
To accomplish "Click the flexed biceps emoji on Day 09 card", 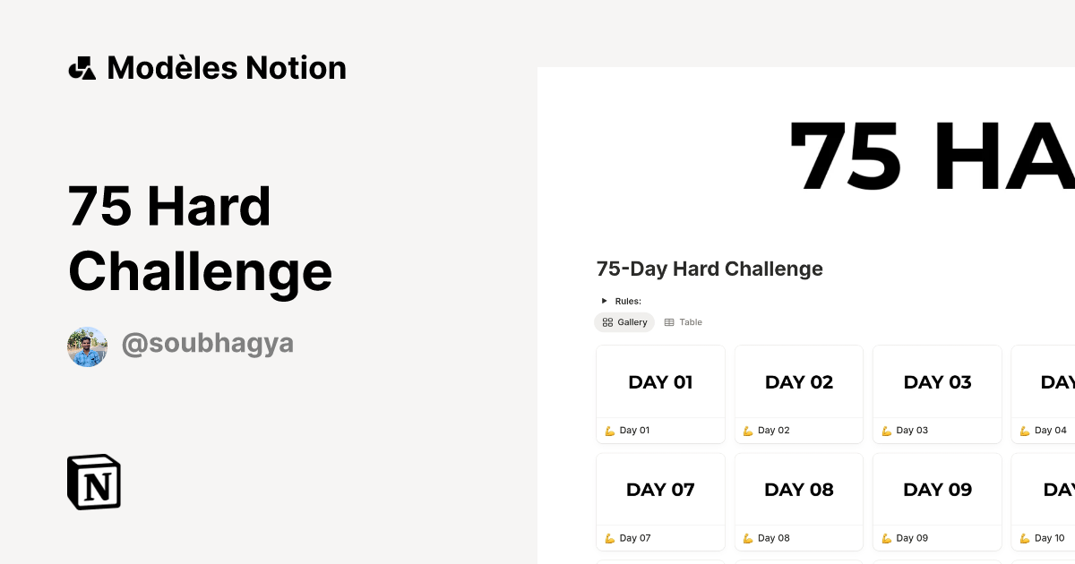I will (885, 537).
